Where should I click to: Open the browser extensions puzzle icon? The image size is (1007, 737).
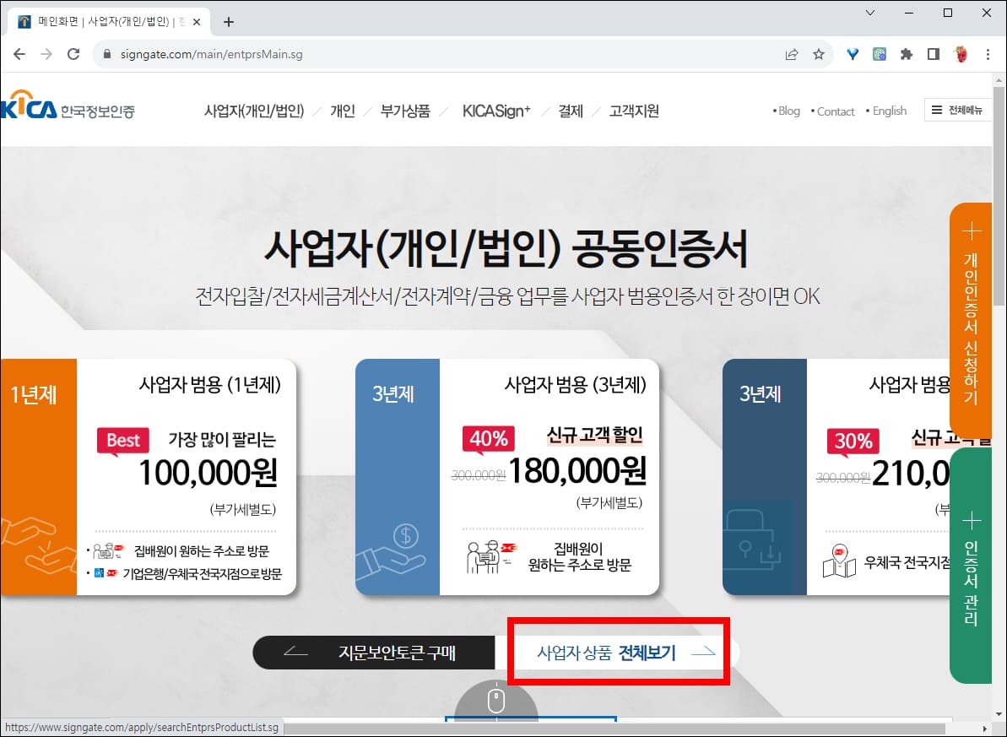point(906,52)
